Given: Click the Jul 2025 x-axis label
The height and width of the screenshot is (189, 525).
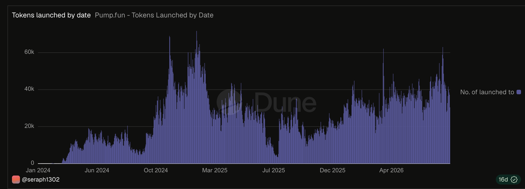Looking at the screenshot, I should click(x=273, y=170).
